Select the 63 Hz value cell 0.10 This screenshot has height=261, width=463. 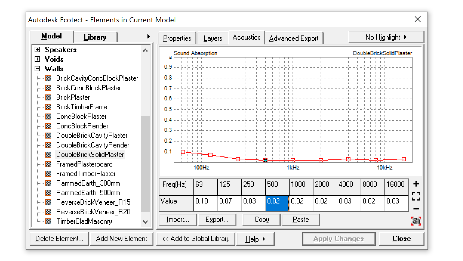[x=206, y=203]
